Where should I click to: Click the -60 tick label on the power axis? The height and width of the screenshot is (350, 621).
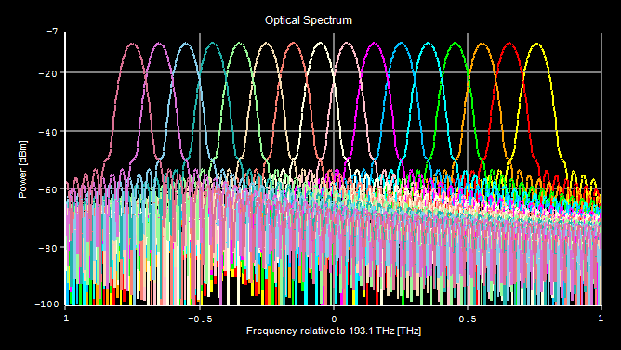pos(49,189)
